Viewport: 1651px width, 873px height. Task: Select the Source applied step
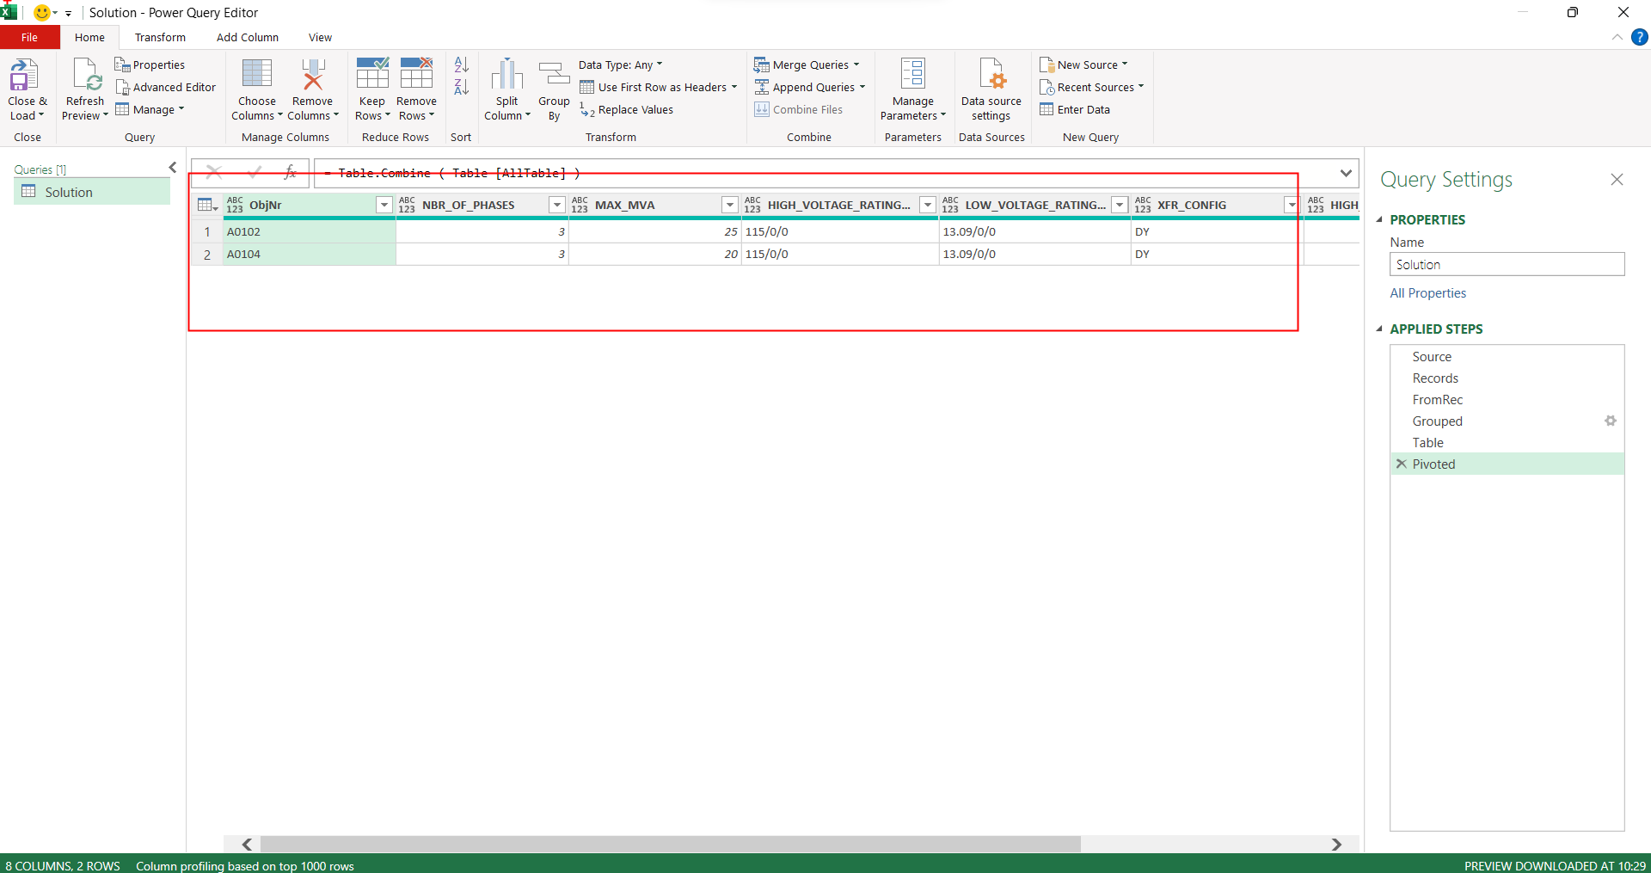(x=1507, y=356)
